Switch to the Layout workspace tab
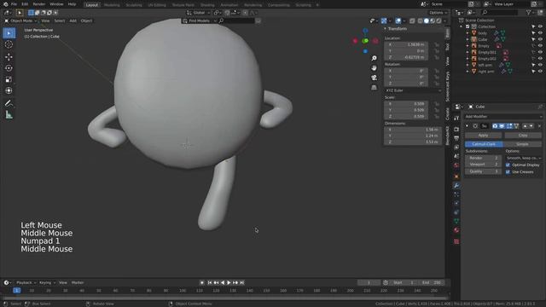 pyautogui.click(x=92, y=5)
